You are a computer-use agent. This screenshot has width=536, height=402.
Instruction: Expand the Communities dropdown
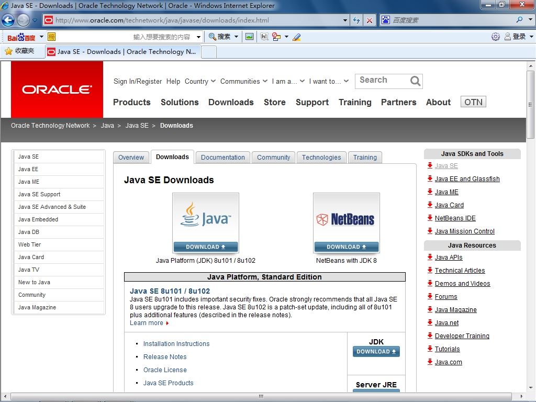[265, 81]
